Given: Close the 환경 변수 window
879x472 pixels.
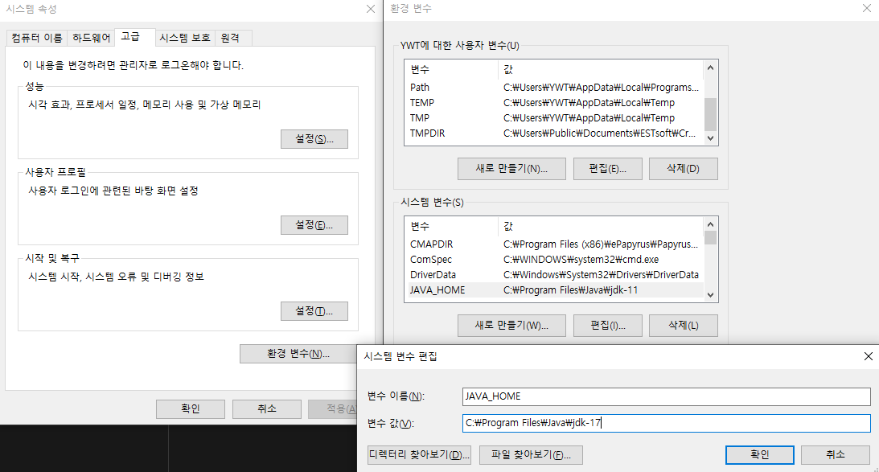Looking at the screenshot, I should (x=866, y=8).
